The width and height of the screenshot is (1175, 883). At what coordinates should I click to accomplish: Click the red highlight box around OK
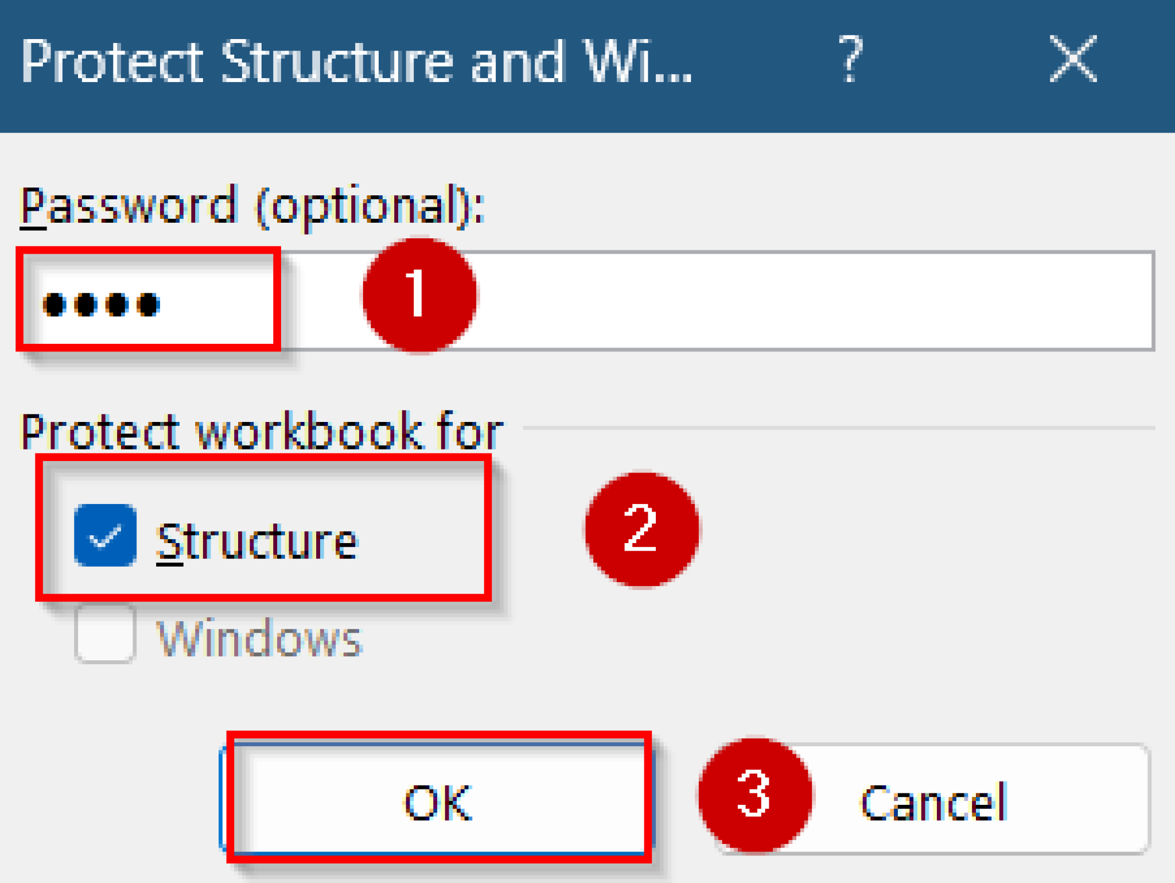pos(439,798)
